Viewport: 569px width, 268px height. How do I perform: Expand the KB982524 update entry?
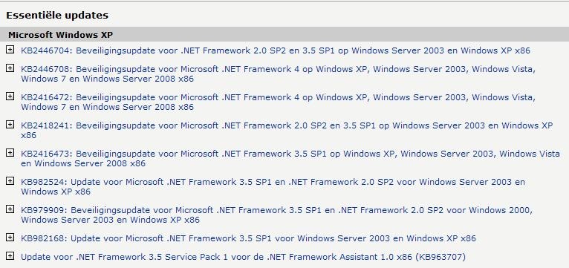click(10, 180)
